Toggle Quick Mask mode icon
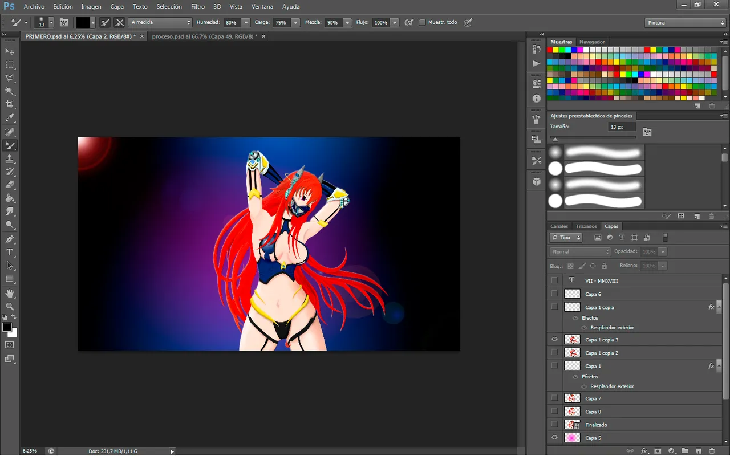This screenshot has height=456, width=730. (10, 345)
